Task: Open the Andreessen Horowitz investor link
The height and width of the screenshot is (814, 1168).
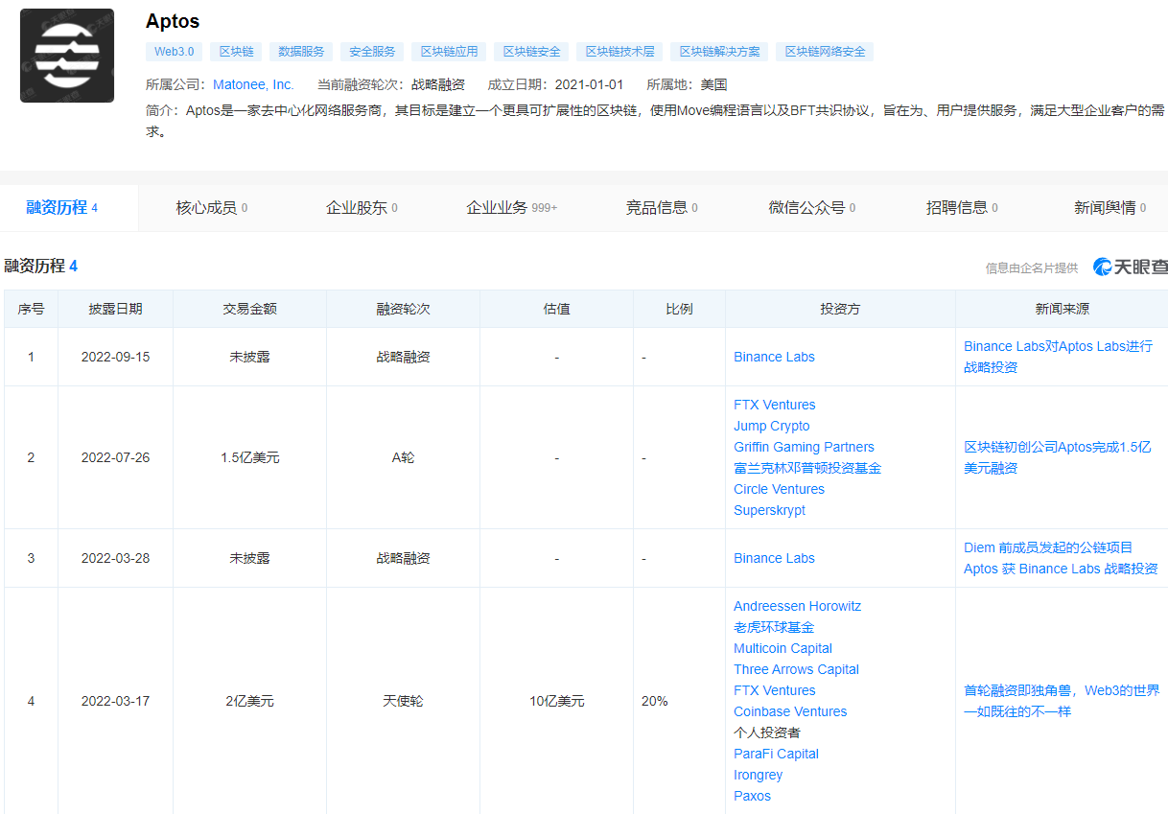Action: [x=797, y=606]
